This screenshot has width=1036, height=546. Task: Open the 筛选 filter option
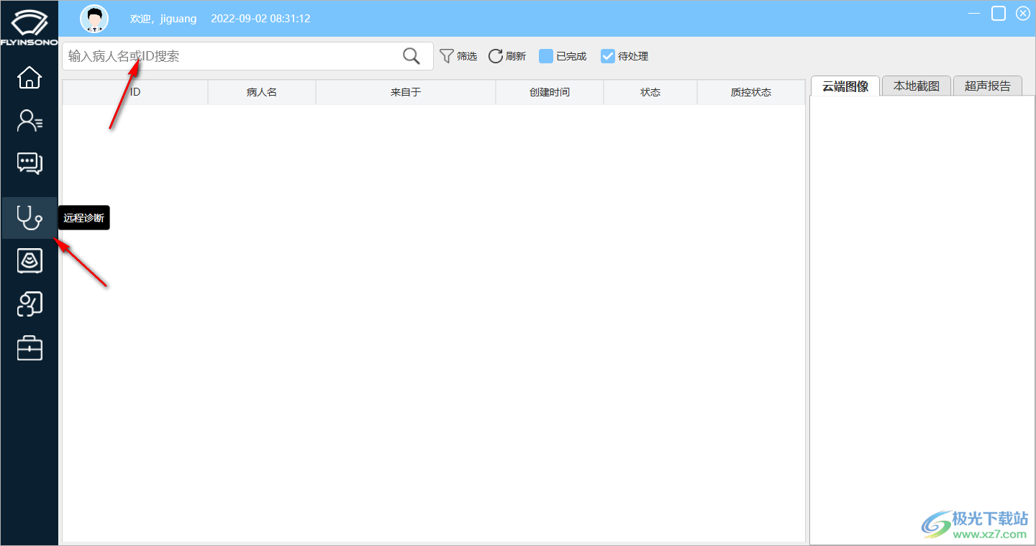pyautogui.click(x=458, y=56)
